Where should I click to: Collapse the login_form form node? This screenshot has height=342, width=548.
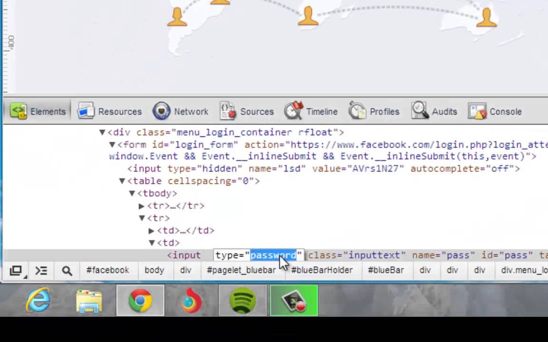112,144
